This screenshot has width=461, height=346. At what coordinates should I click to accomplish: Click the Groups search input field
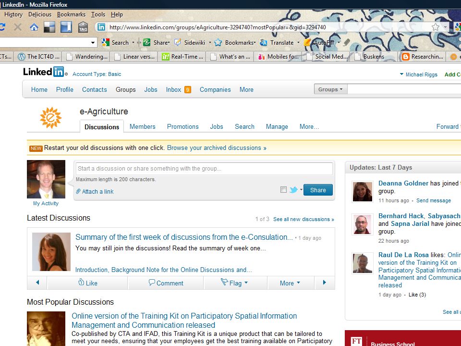tap(404, 89)
